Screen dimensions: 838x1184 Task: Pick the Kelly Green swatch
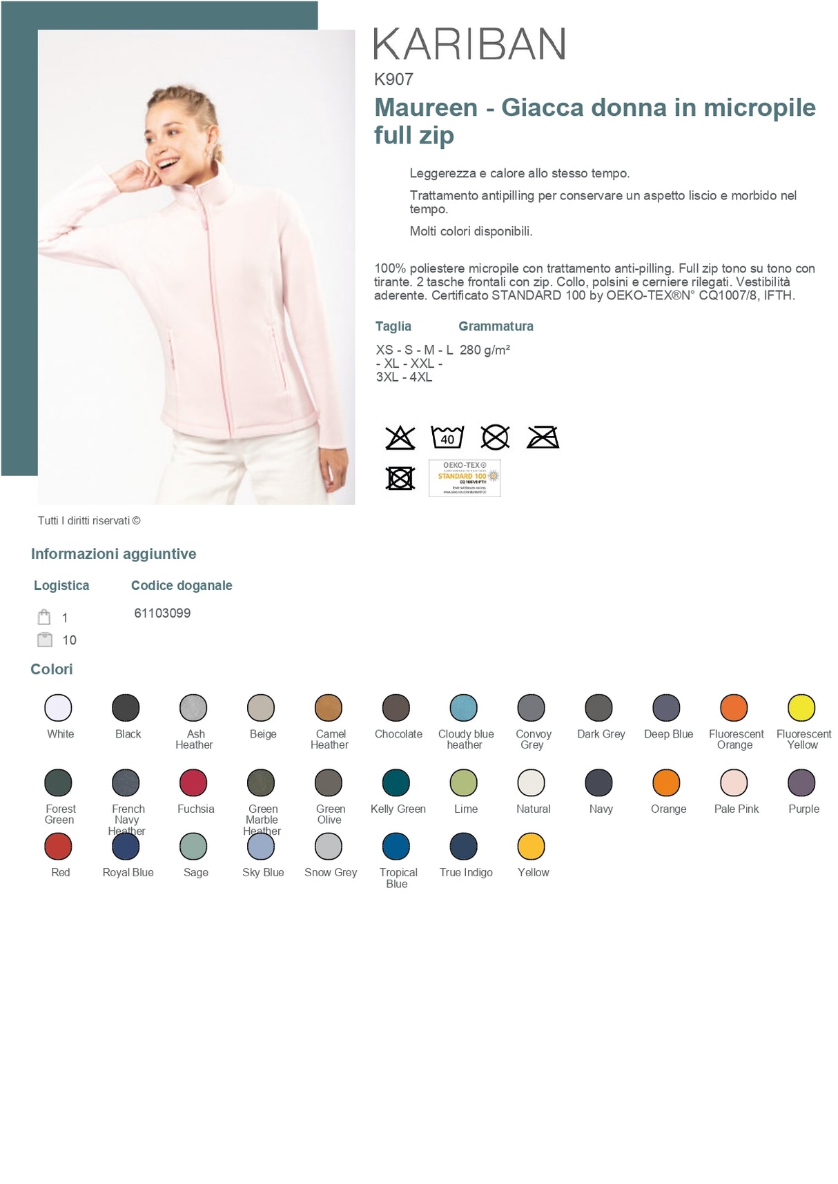click(x=396, y=782)
